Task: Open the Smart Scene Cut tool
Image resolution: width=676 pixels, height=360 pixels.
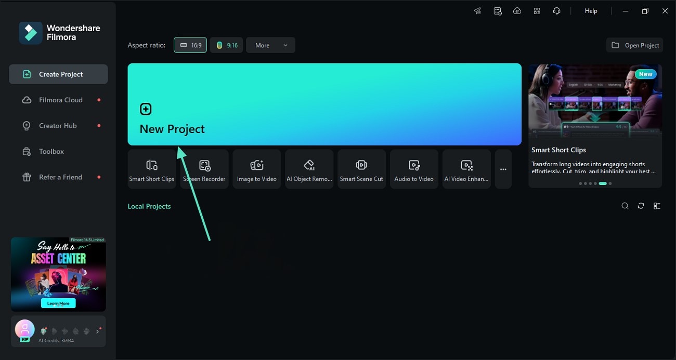Action: [361, 169]
